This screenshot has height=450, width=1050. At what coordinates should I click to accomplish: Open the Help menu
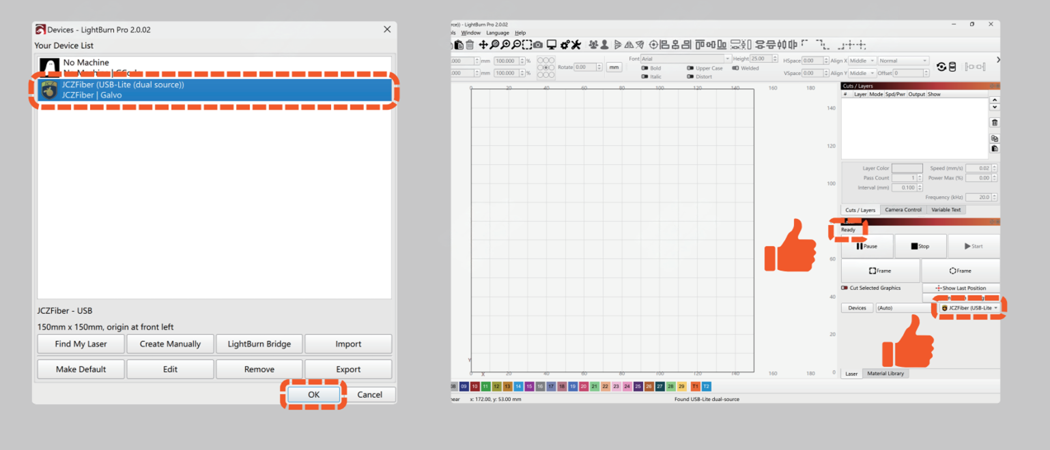click(x=520, y=33)
